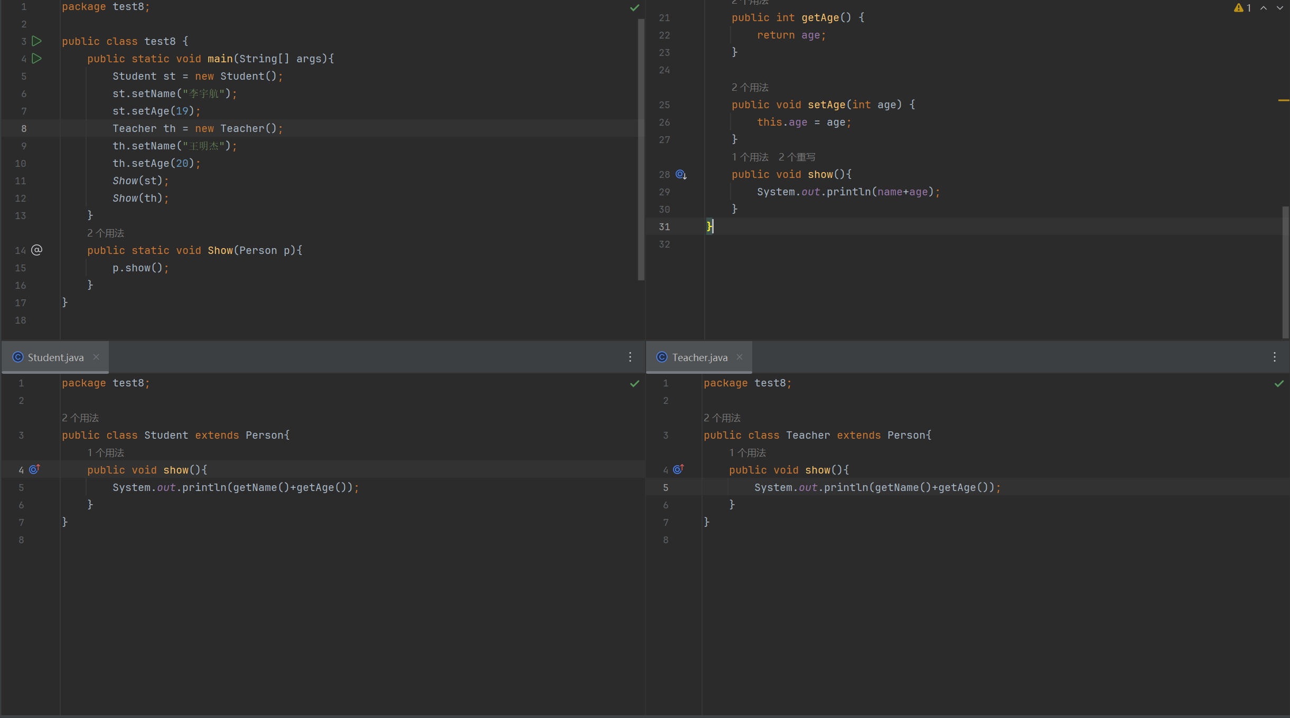Switch to Student.java tab
Screen dimensions: 1290x718
coord(55,357)
